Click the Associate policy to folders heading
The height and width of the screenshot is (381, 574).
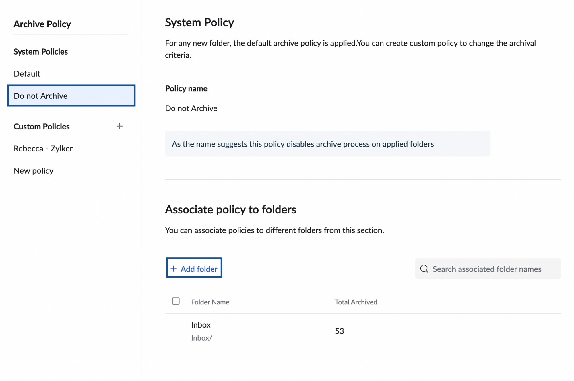coord(230,210)
